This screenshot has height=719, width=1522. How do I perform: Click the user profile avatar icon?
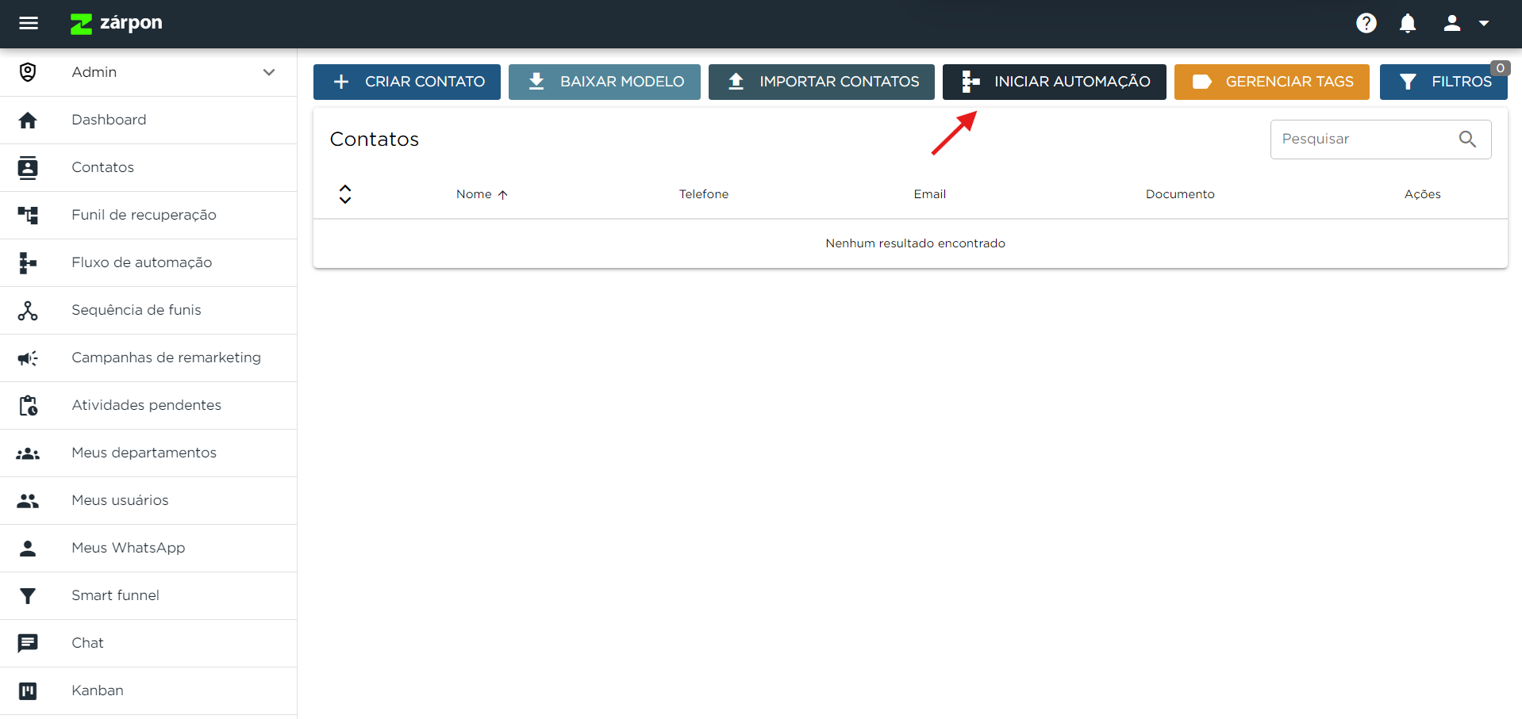tap(1451, 23)
